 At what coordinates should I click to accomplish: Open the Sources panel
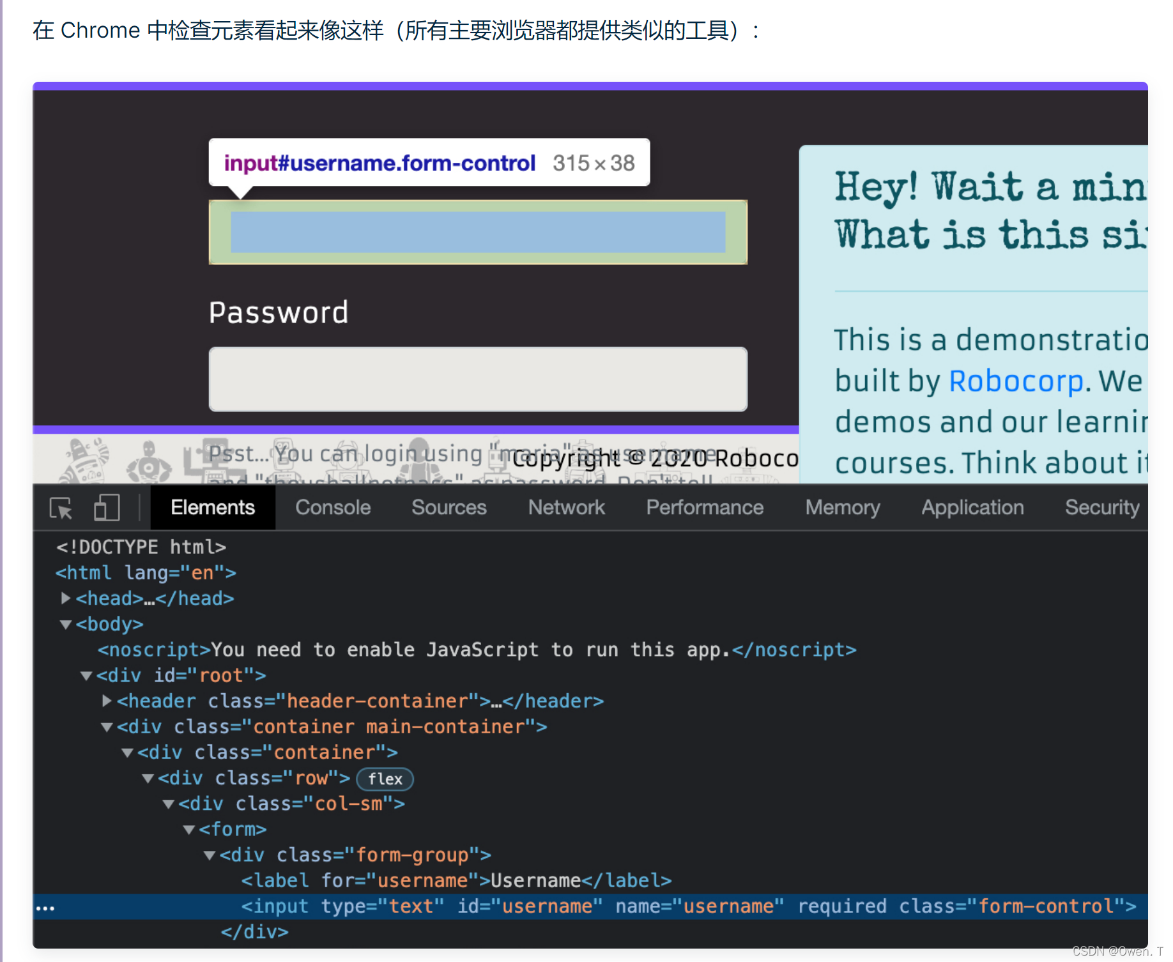point(448,507)
